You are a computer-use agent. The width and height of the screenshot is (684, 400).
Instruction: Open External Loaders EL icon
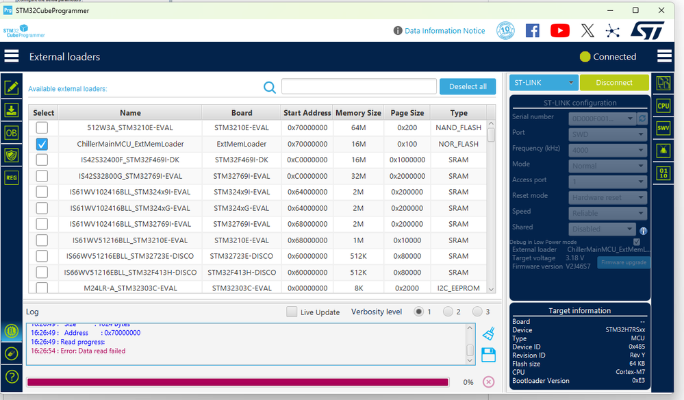pos(12,331)
